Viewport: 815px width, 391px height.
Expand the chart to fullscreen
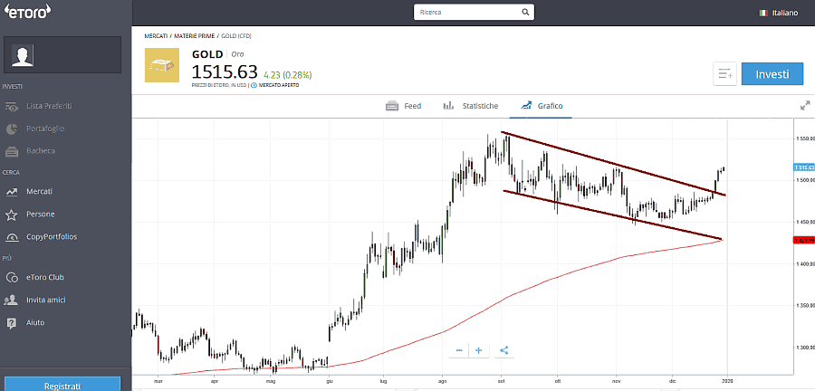(x=805, y=106)
